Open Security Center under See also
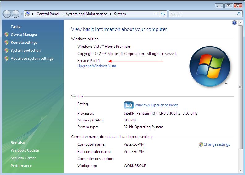Viewport: 245px width, 175px height. click(23, 158)
